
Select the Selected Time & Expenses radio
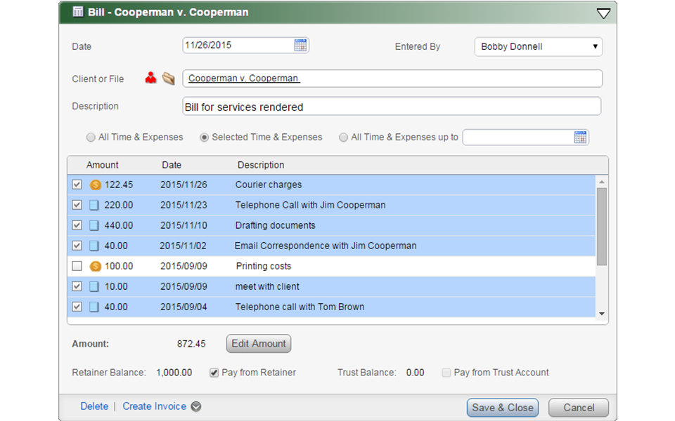(x=204, y=138)
